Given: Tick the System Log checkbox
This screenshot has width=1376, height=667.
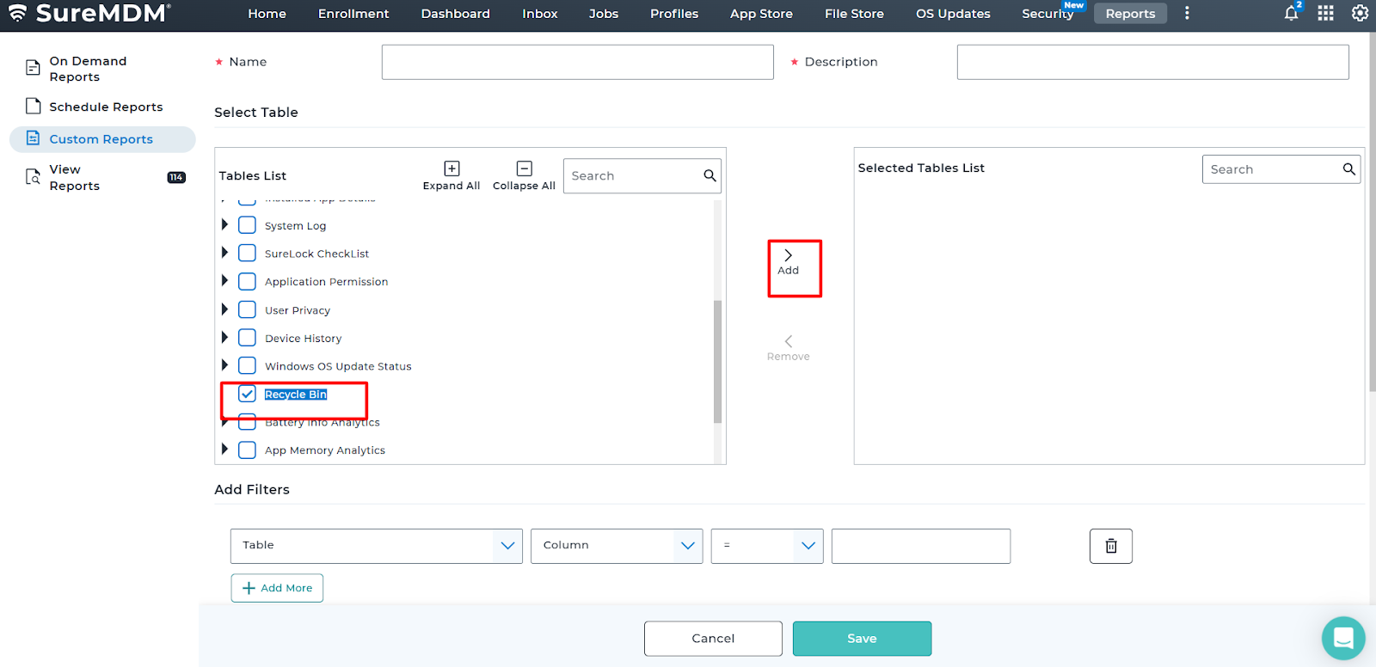Looking at the screenshot, I should [248, 225].
